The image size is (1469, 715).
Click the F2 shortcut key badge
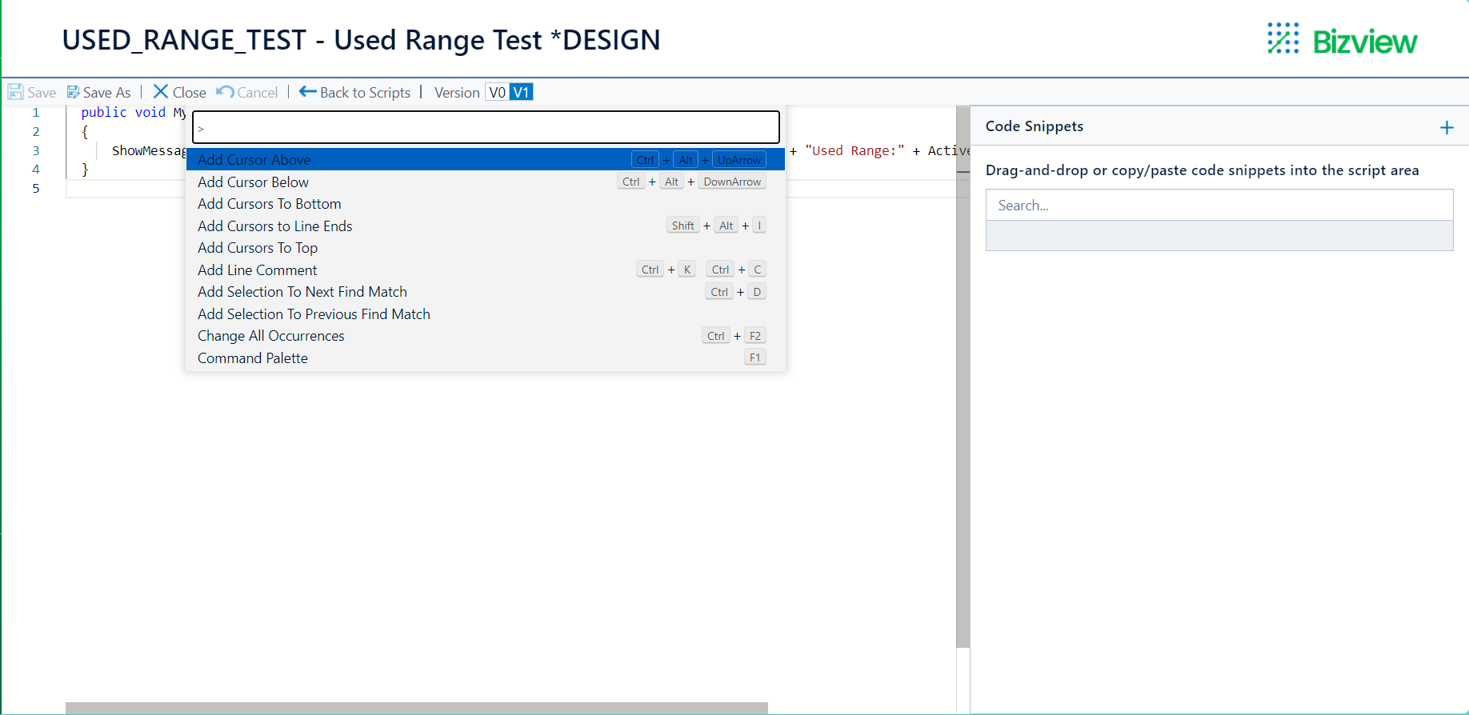[755, 336]
